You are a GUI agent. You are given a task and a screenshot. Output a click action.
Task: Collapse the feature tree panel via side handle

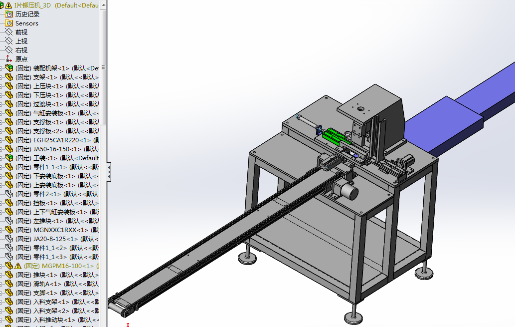coord(109,172)
